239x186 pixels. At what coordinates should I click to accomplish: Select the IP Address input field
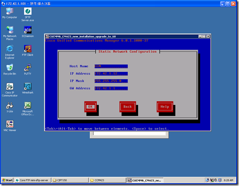[x=111, y=74]
